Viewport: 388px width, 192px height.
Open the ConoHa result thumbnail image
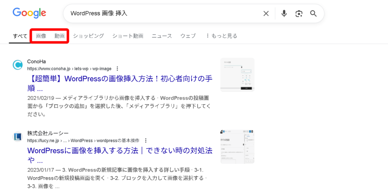(237, 75)
